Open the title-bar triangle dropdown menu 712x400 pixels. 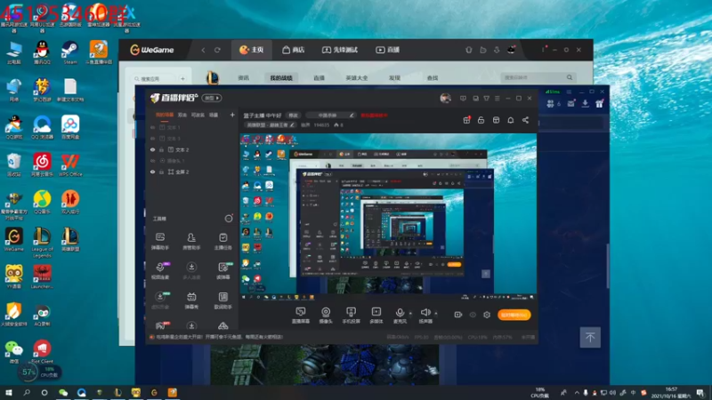[486, 98]
